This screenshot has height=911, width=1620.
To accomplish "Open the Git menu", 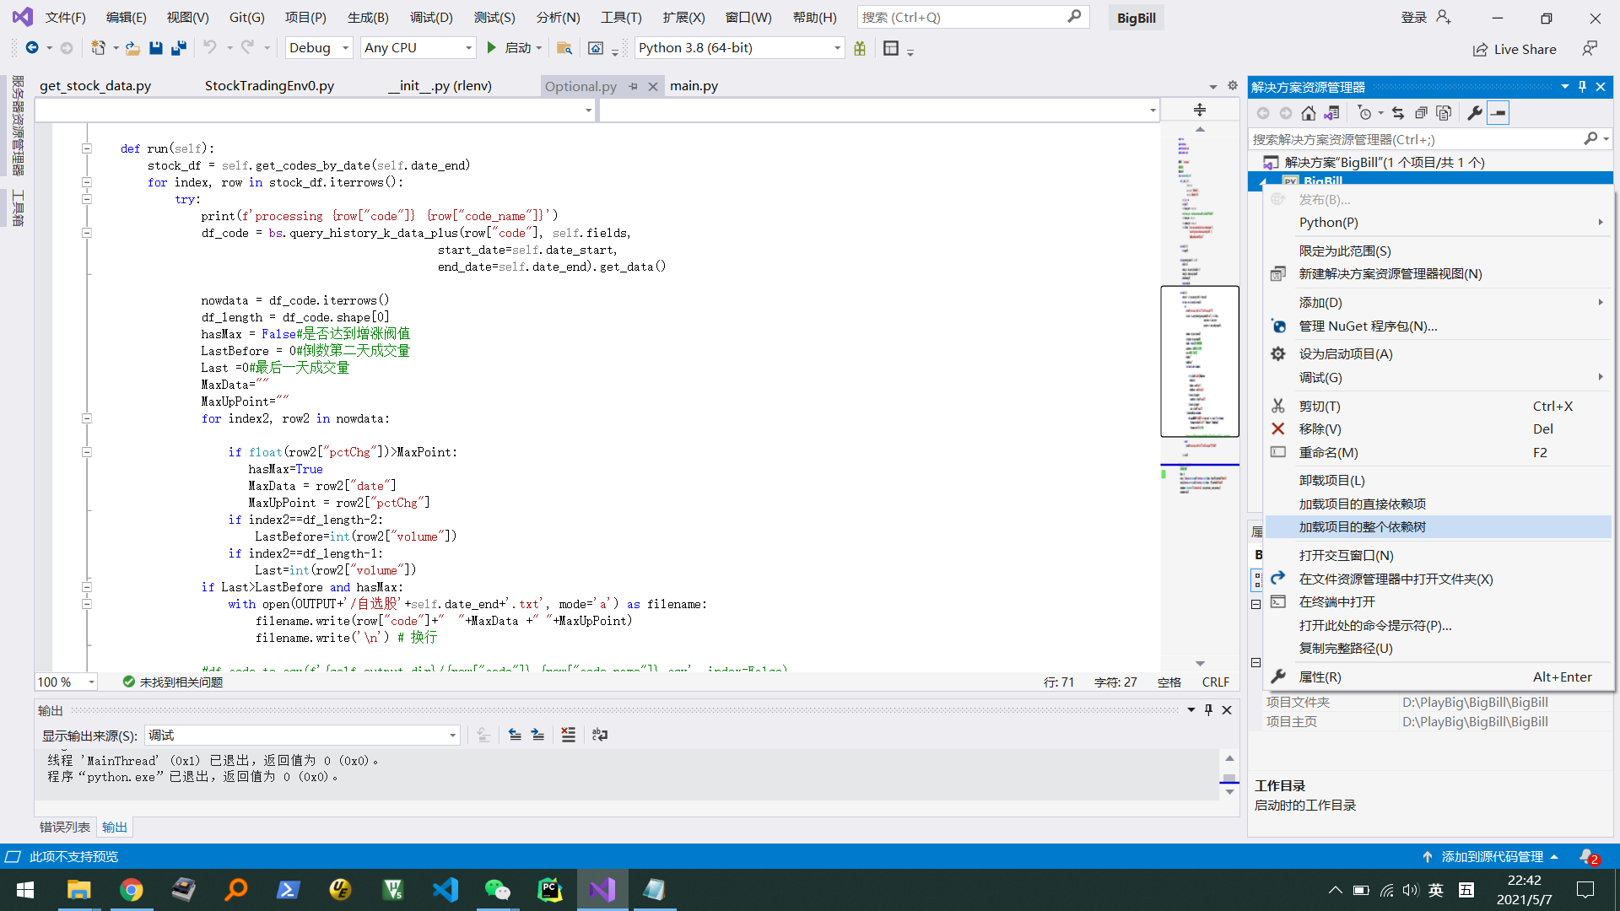I will click(249, 17).
